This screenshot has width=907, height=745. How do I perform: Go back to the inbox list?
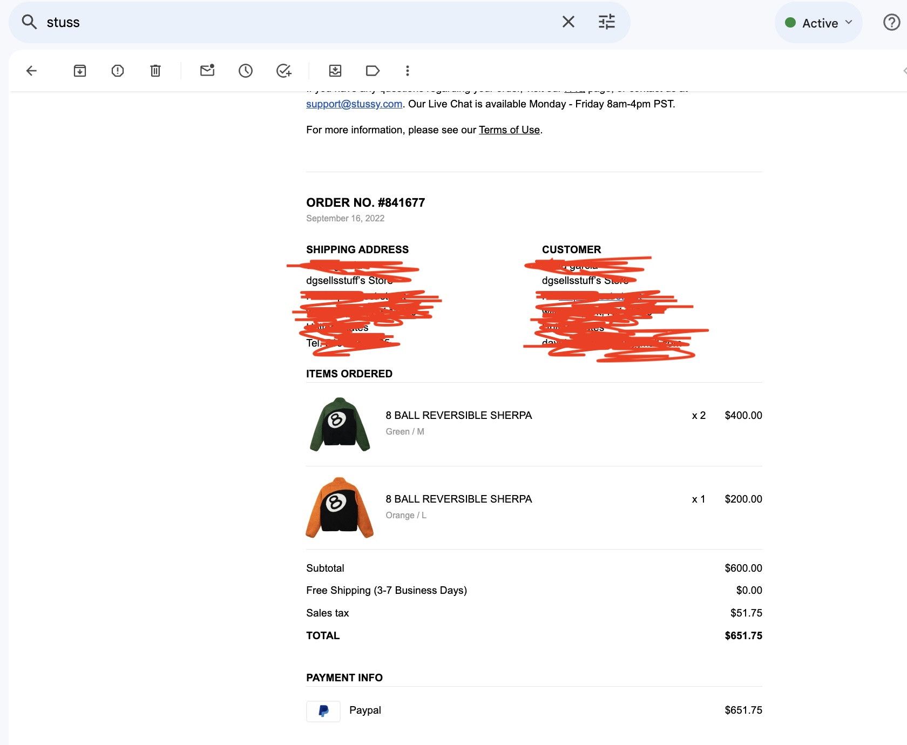click(31, 71)
